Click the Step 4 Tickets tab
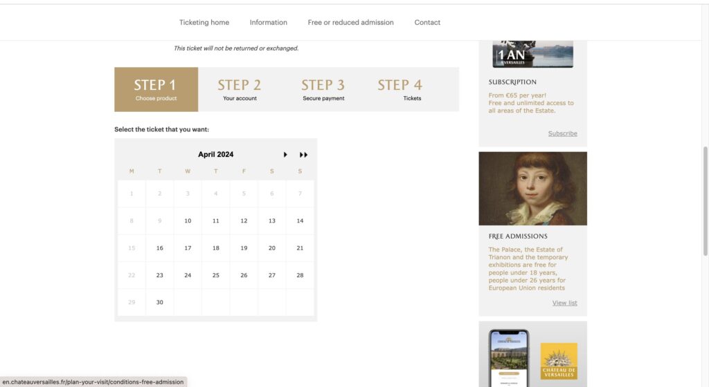Screen dimensions: 709x387 (x=402, y=89)
